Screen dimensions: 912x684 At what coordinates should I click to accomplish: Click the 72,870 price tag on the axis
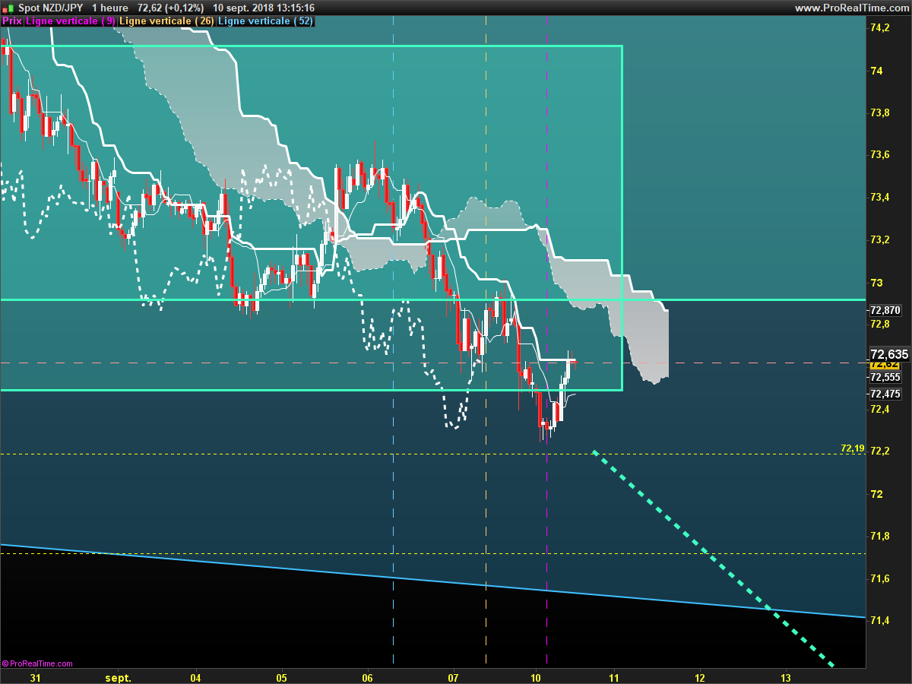tap(885, 310)
